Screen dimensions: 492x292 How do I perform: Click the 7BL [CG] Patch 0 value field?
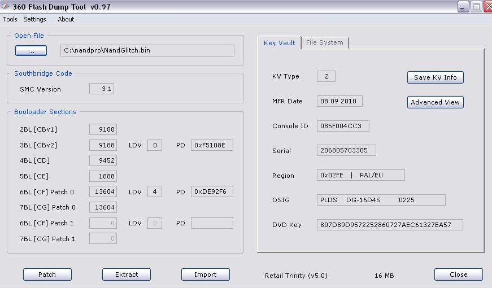coord(103,207)
